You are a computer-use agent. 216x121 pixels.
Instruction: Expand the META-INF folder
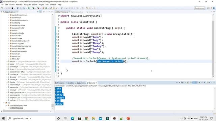coord(8,59)
